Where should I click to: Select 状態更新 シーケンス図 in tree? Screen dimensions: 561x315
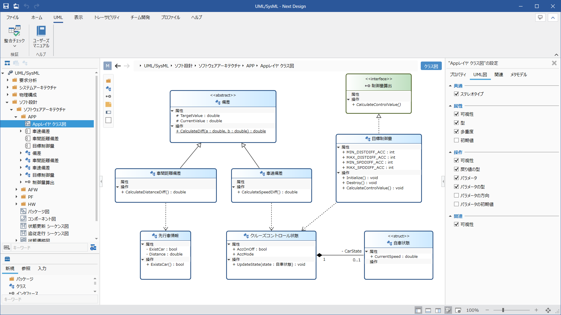click(x=48, y=226)
